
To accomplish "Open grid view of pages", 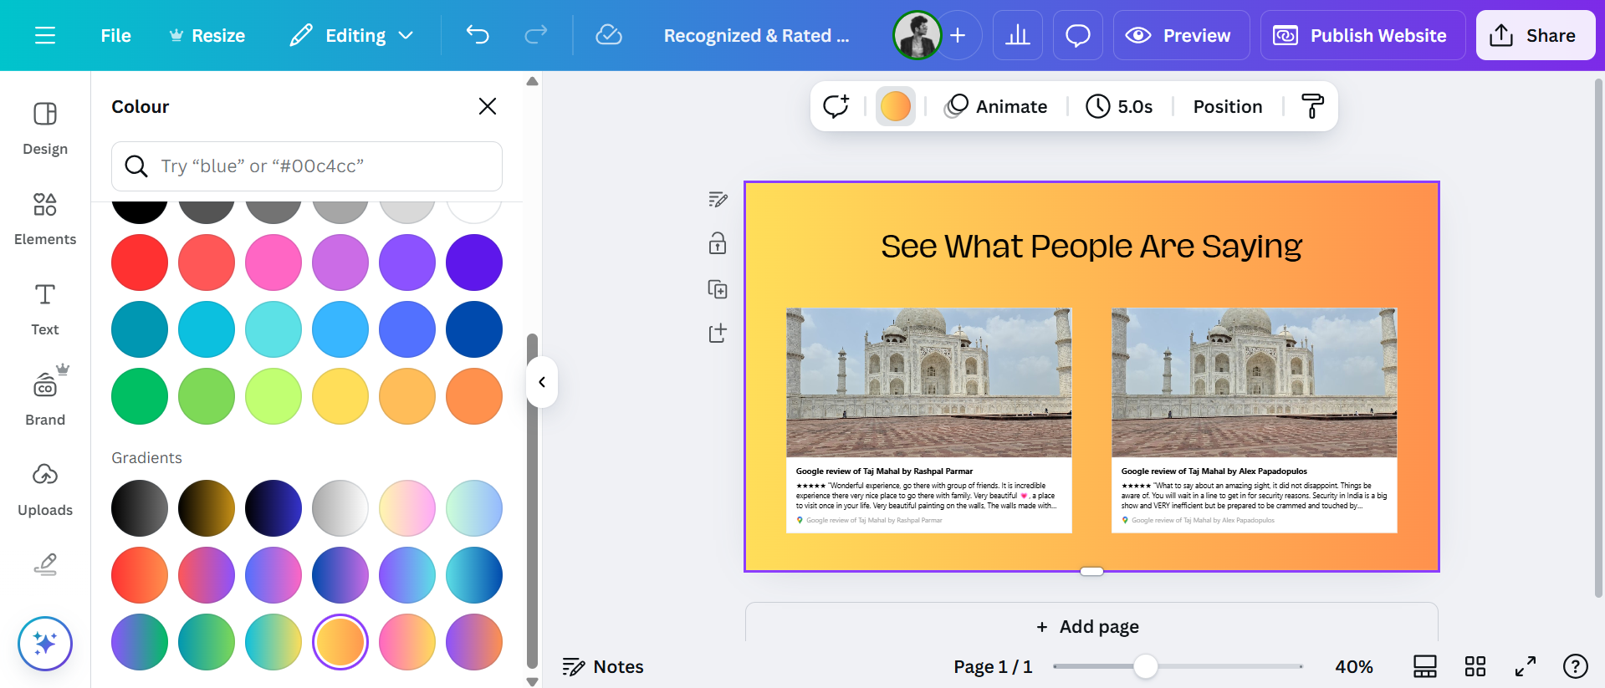I will [1475, 666].
